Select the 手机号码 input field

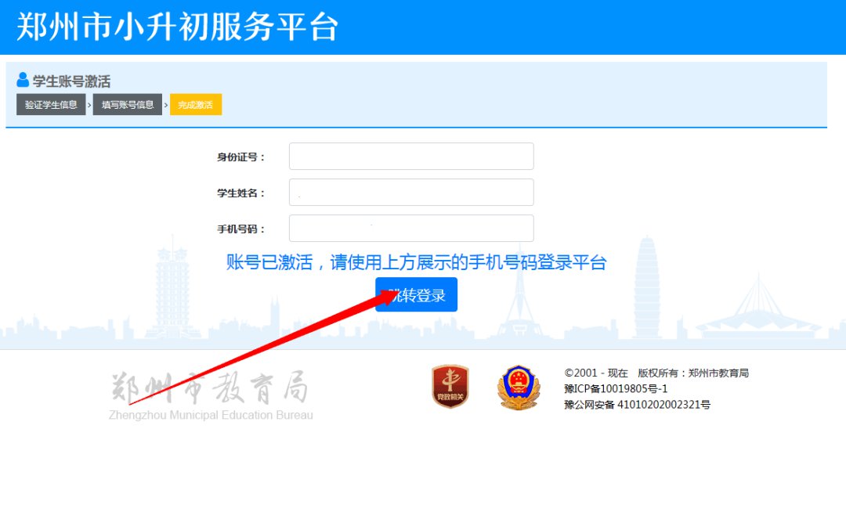(411, 229)
